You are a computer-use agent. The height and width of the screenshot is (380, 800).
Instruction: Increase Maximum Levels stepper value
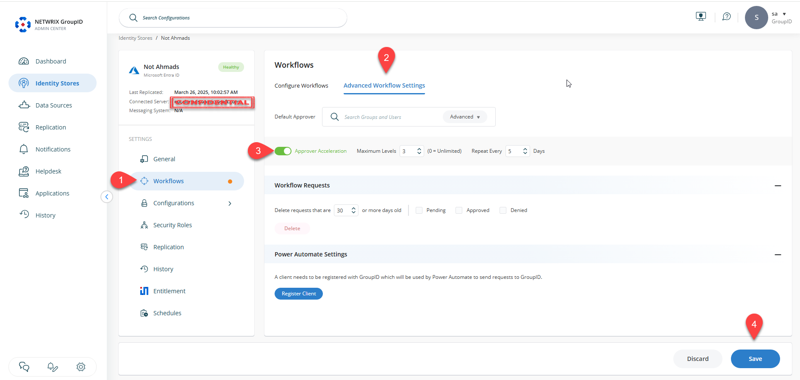(419, 149)
